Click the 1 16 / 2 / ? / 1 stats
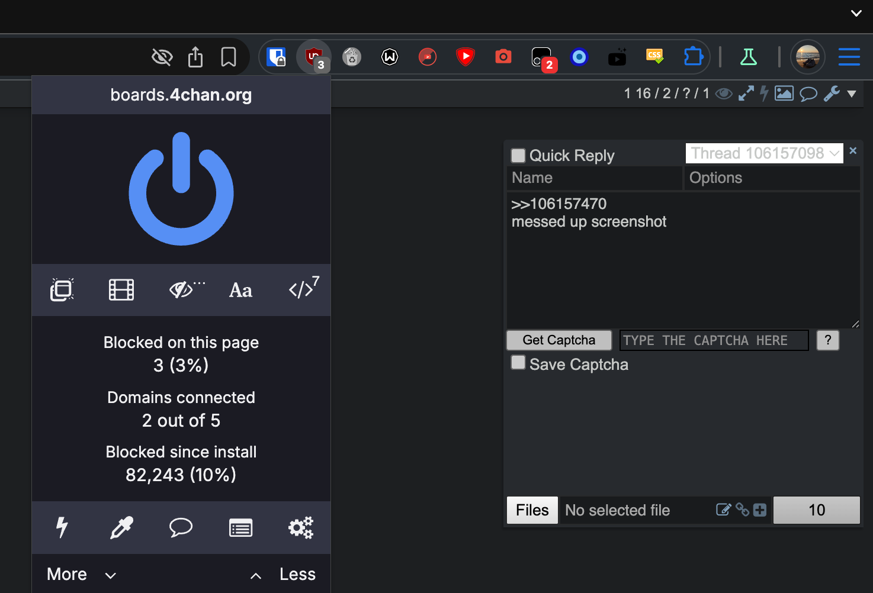 click(666, 94)
